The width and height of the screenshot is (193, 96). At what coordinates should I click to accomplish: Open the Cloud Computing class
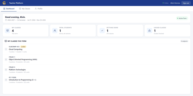97,49
